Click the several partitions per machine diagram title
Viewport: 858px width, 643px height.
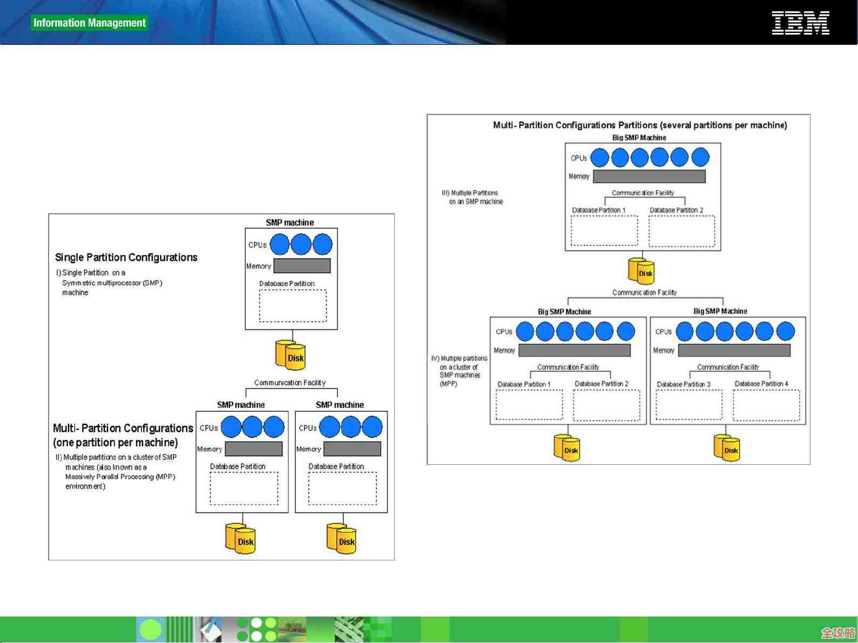(x=639, y=125)
